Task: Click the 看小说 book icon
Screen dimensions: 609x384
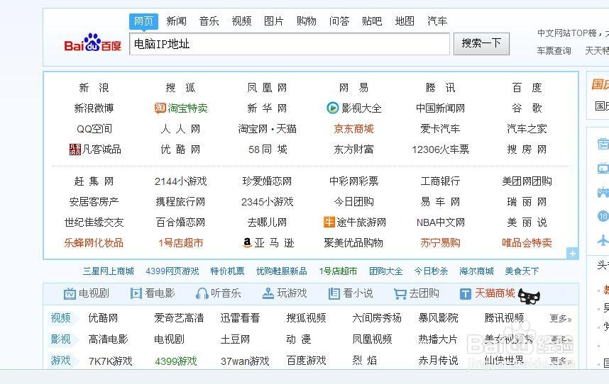Action: click(x=334, y=294)
